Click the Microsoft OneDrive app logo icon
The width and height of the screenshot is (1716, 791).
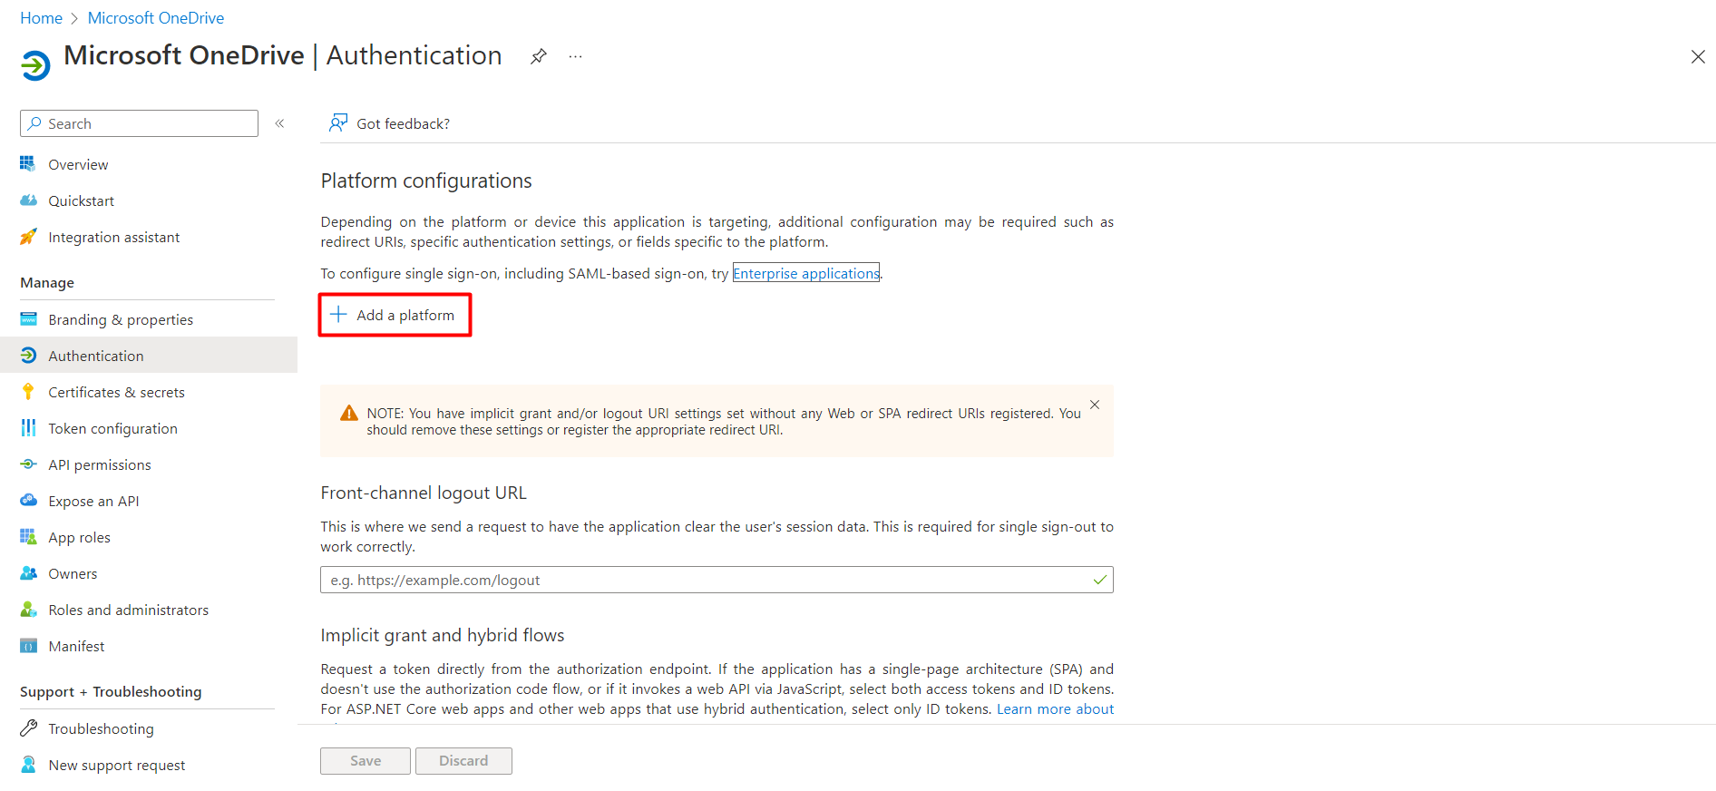34,64
